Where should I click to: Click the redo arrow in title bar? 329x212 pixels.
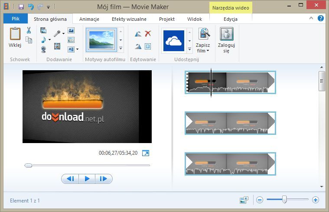coord(40,7)
